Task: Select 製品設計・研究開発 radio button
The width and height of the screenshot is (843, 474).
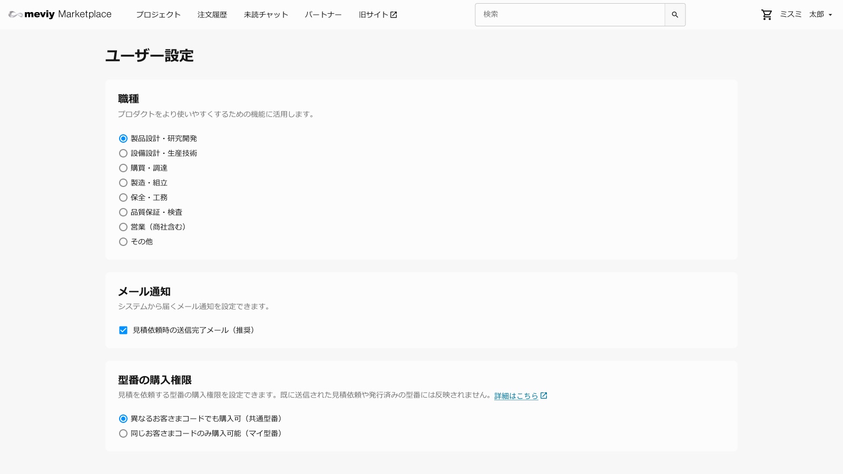Action: (123, 139)
